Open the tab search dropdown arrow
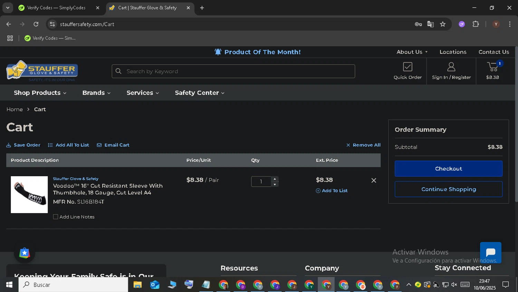518x292 pixels. (x=8, y=8)
